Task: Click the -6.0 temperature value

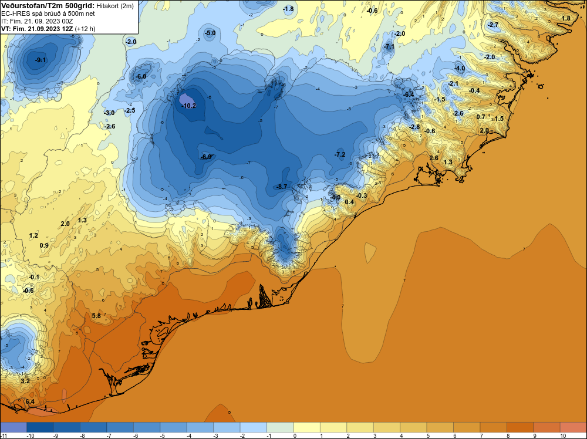Action: coord(141,76)
